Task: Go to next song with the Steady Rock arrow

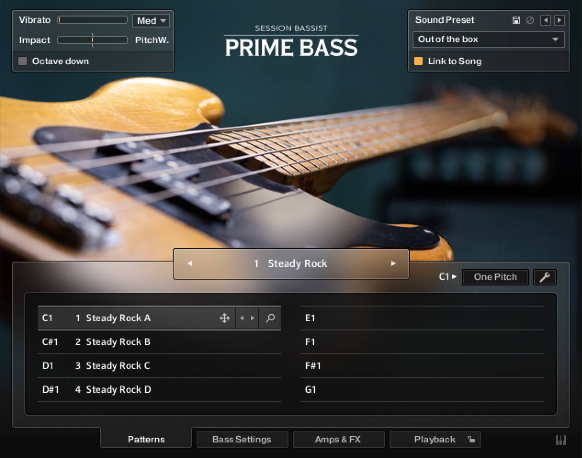Action: point(393,263)
